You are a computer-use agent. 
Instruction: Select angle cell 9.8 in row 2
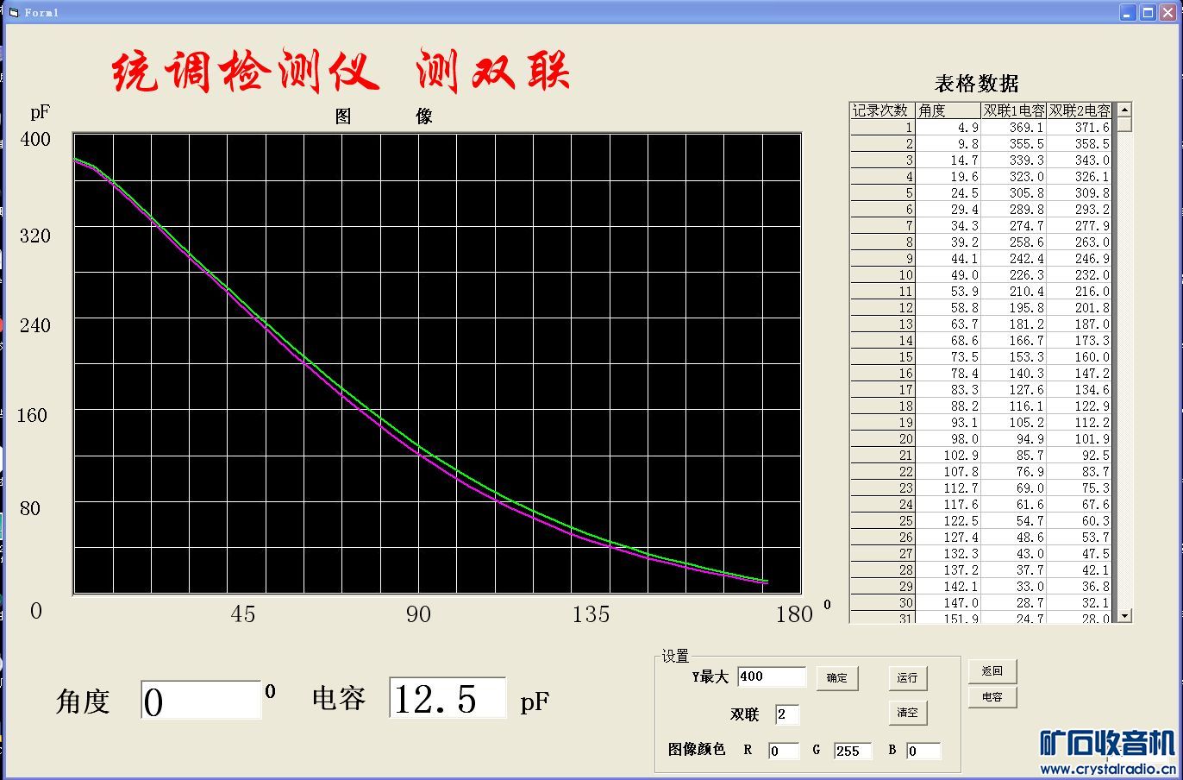pos(948,144)
